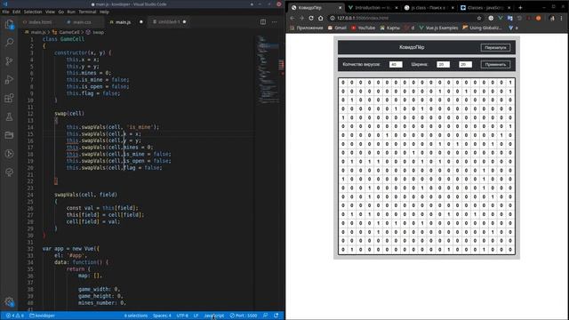569x320 pixels.
Task: Click the browser address bar
Action: pyautogui.click(x=405, y=18)
